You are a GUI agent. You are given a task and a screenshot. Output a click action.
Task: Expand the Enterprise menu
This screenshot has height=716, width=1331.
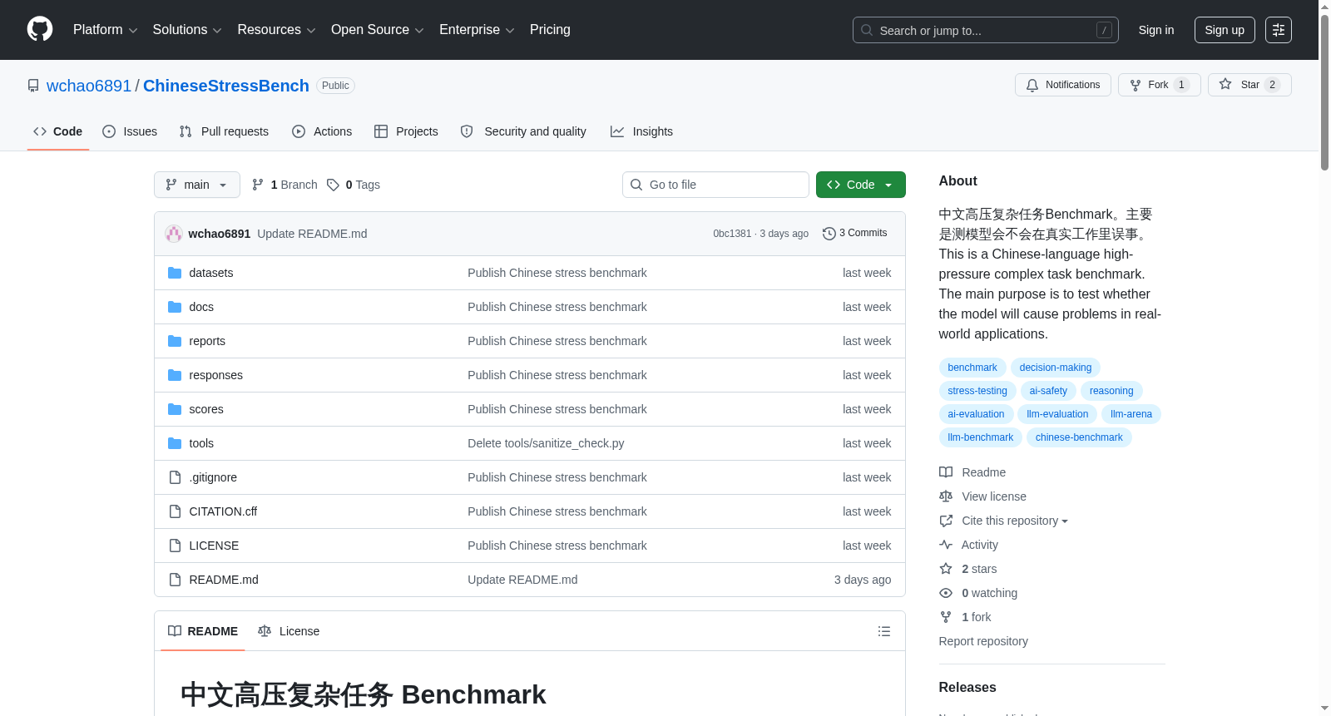(477, 30)
